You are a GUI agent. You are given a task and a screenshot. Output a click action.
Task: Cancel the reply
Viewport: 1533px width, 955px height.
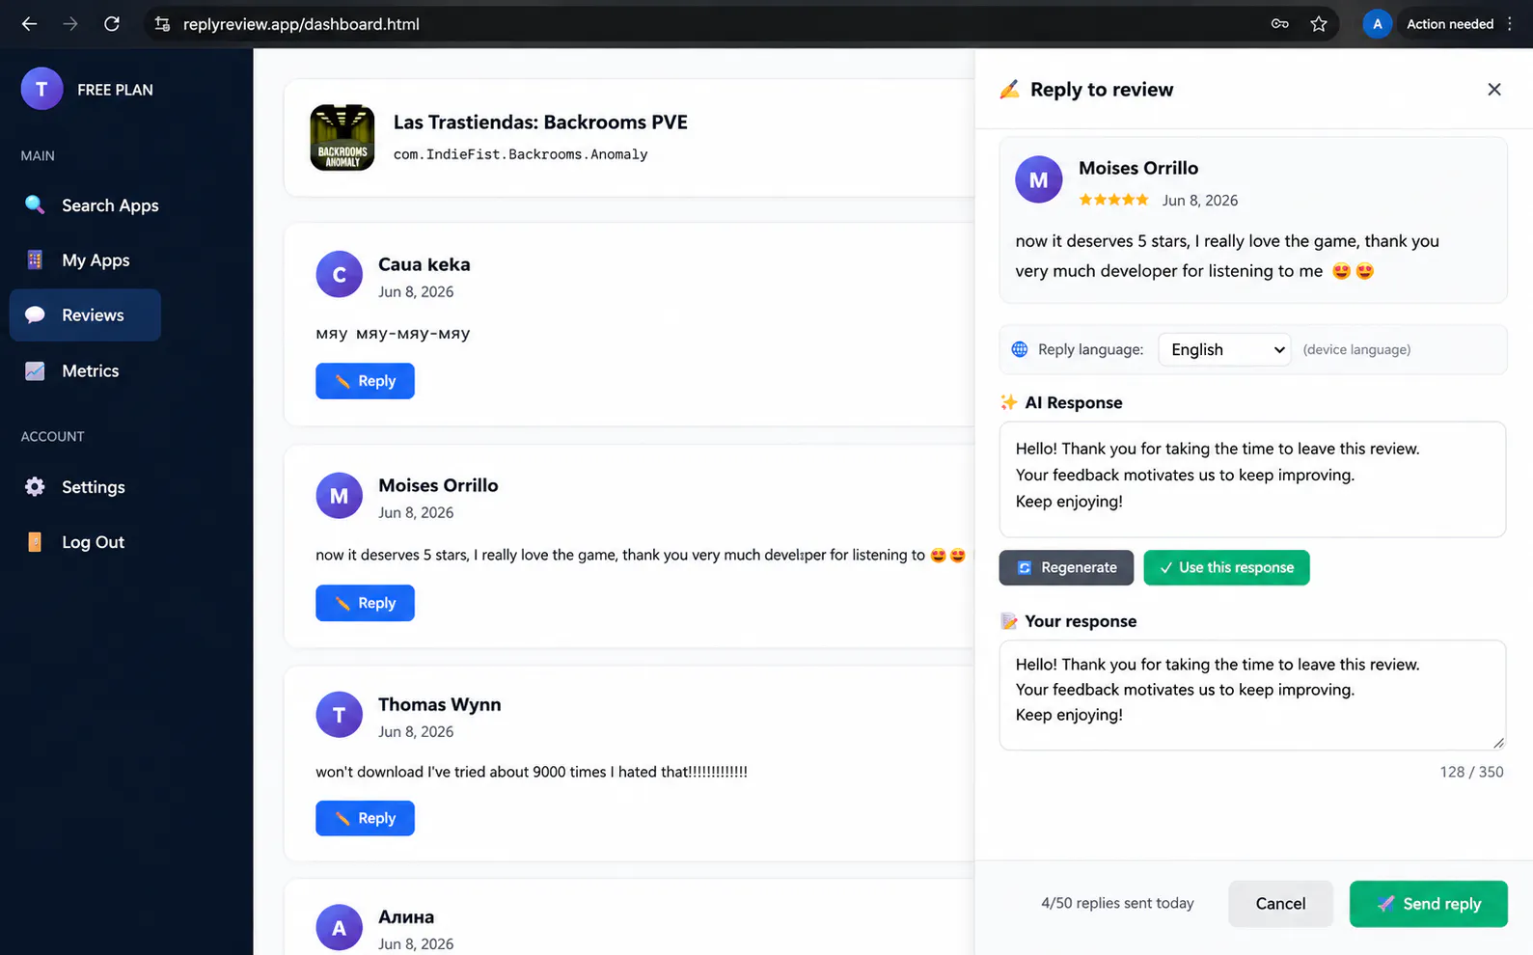click(x=1280, y=904)
